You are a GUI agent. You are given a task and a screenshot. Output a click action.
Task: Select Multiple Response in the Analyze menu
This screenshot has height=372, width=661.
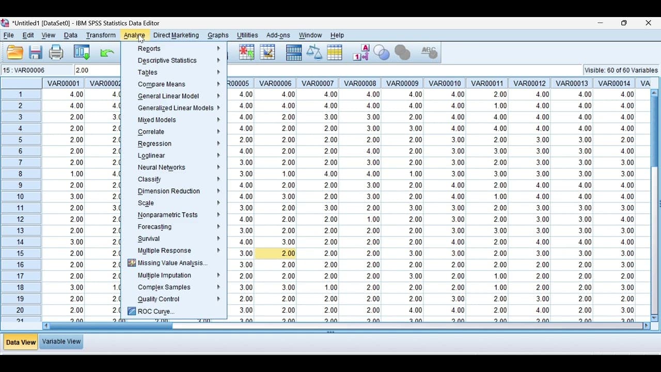click(x=173, y=251)
